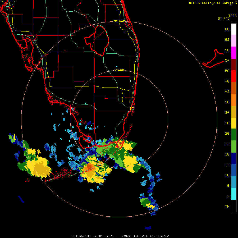The width and height of the screenshot is (238, 238).
Task: Click the legend value '10'
Action: click(x=227, y=175)
